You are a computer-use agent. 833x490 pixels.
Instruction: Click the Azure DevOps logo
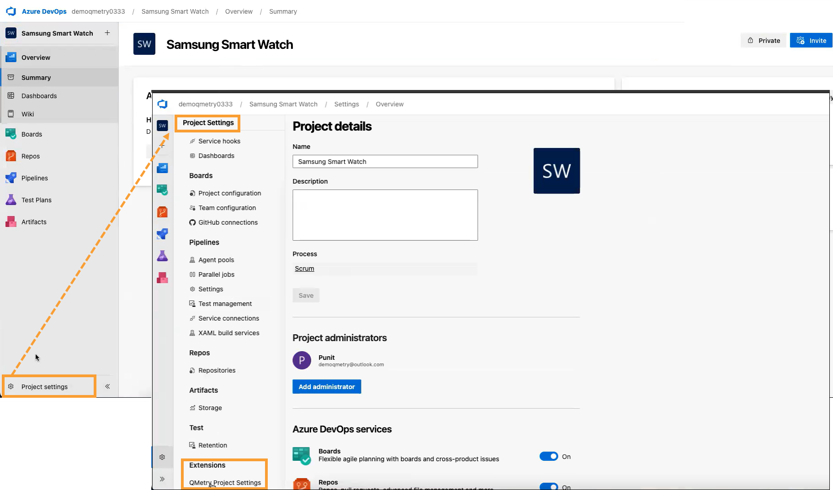[11, 11]
